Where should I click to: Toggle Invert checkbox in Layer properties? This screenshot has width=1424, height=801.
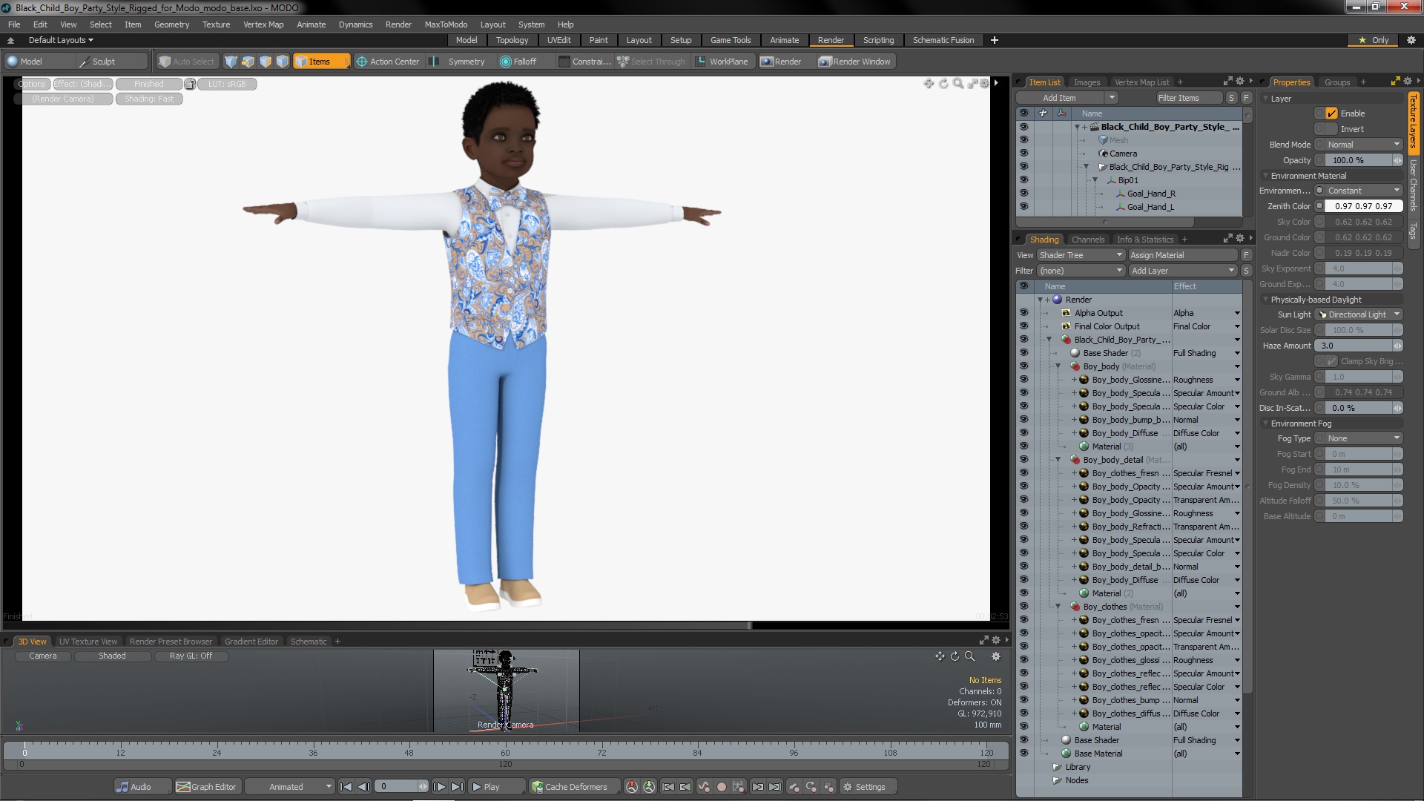click(x=1331, y=129)
